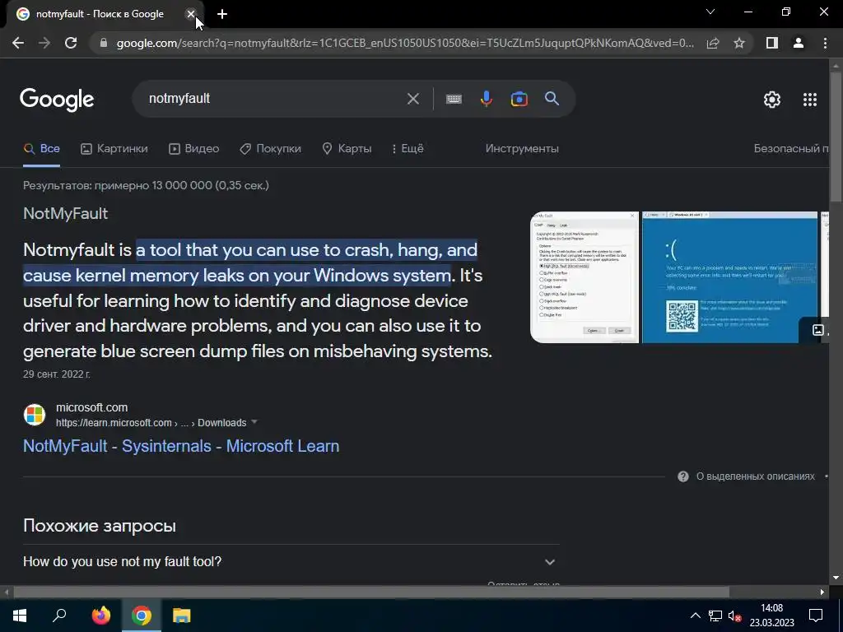Screen dimensions: 843x632
Task: Click Chrome taskbar icon
Action: pyautogui.click(x=142, y=616)
